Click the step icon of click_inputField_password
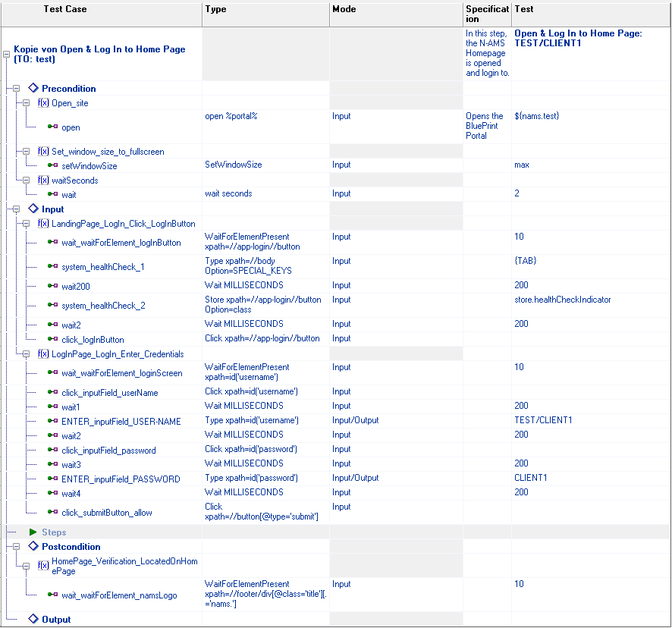Viewport: 672px width, 628px height. click(53, 449)
